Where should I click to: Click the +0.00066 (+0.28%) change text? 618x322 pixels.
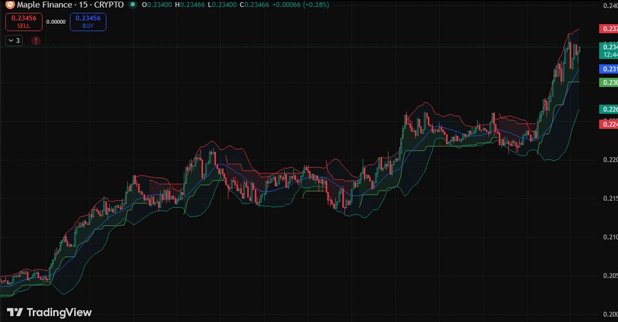pyautogui.click(x=301, y=5)
